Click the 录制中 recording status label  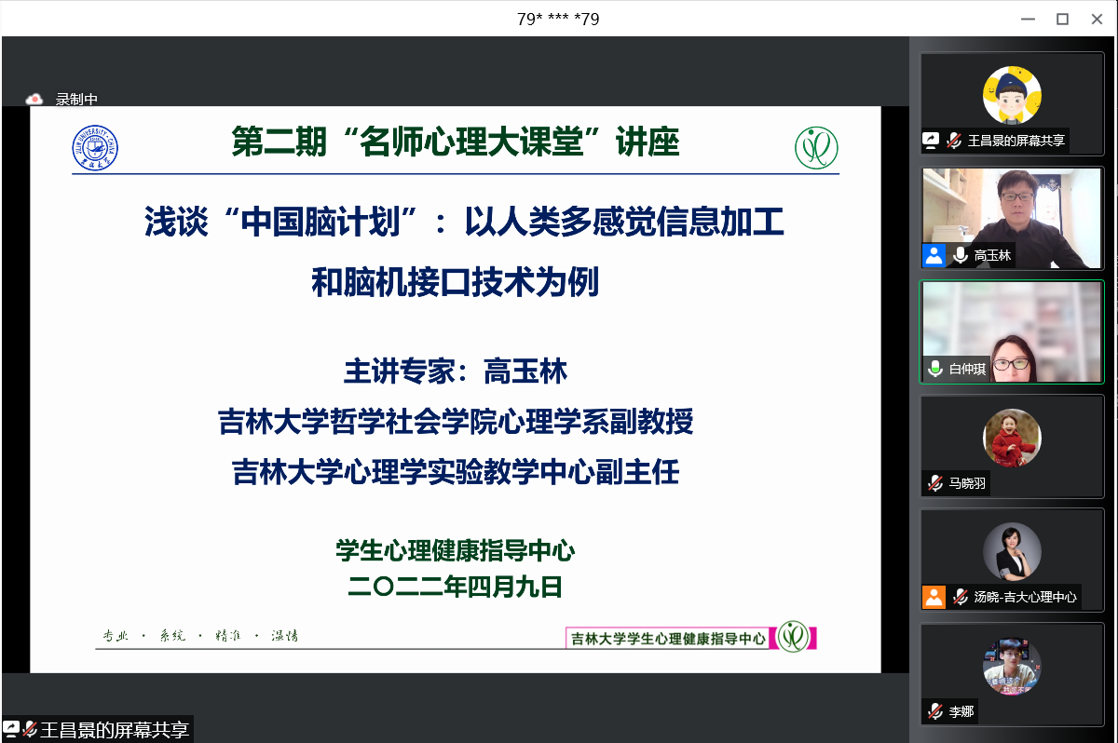[x=76, y=100]
